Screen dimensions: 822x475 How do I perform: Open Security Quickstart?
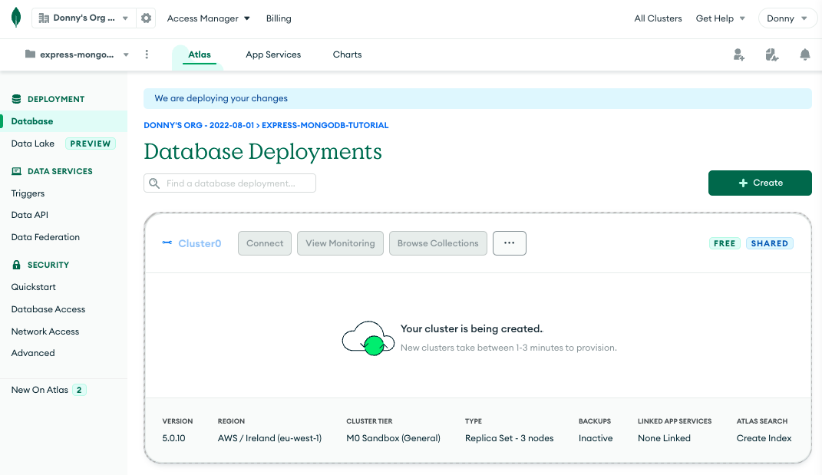pyautogui.click(x=34, y=287)
